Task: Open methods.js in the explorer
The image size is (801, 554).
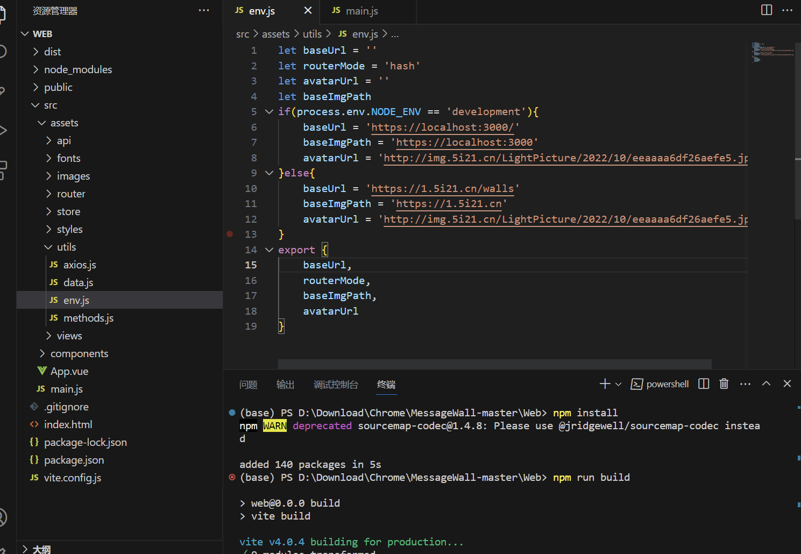Action: point(119,318)
